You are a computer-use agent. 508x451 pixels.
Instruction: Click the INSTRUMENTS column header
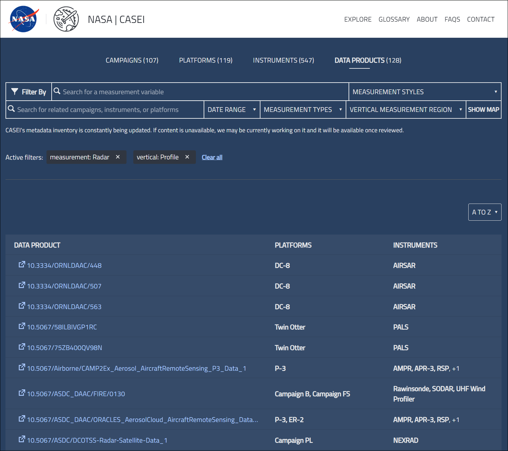click(x=415, y=245)
